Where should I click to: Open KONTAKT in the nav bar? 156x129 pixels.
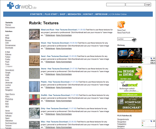(x=88, y=14)
